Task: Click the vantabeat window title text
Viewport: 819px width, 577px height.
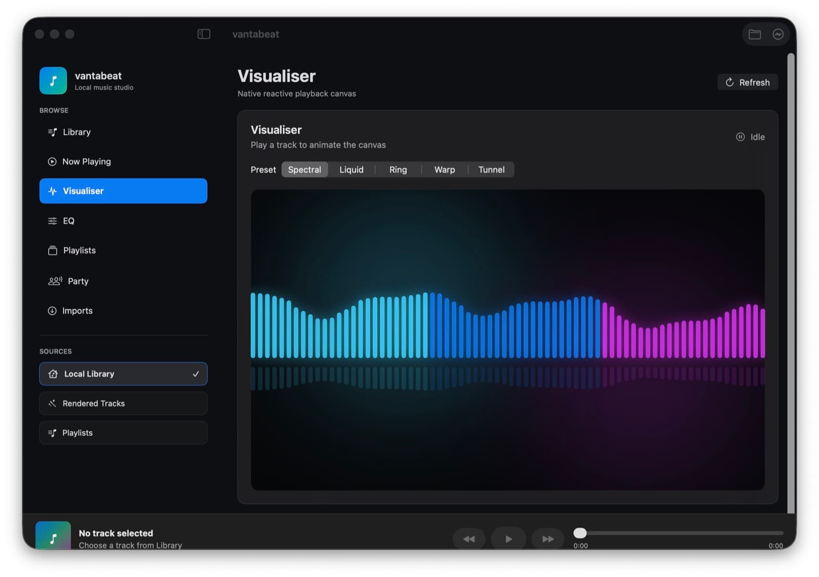Action: 255,34
